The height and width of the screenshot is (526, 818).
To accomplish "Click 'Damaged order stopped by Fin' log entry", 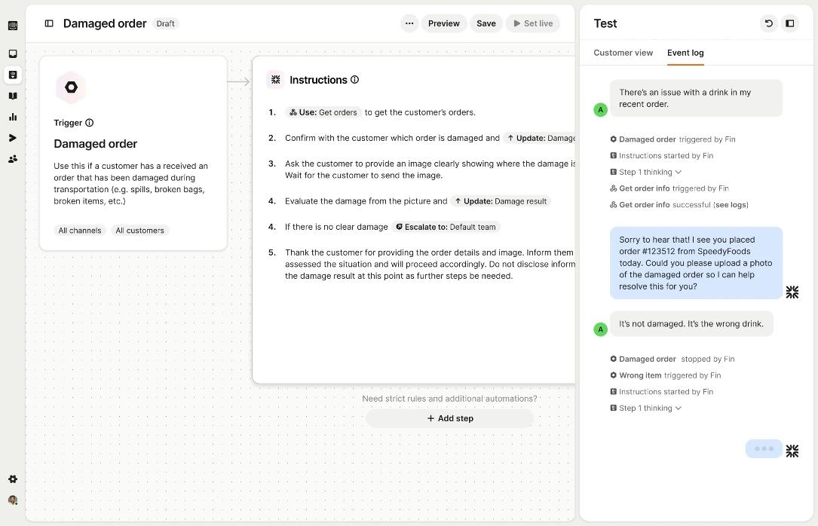I will [672, 359].
